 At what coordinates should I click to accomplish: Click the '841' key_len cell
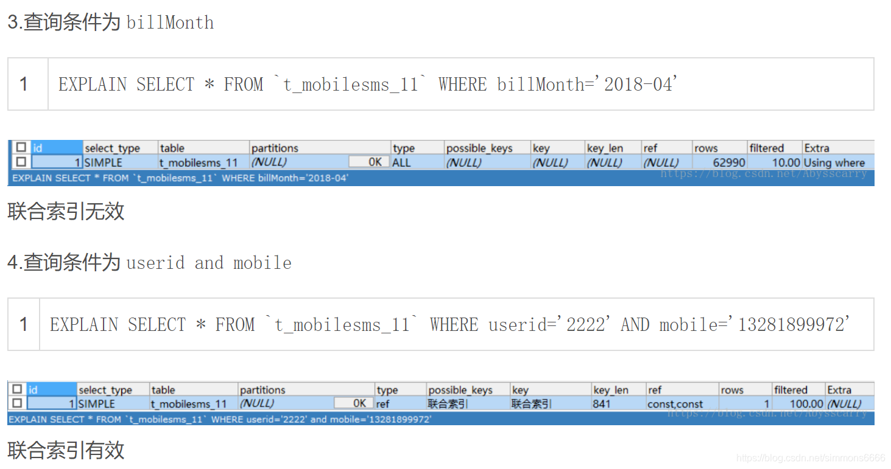[618, 404]
